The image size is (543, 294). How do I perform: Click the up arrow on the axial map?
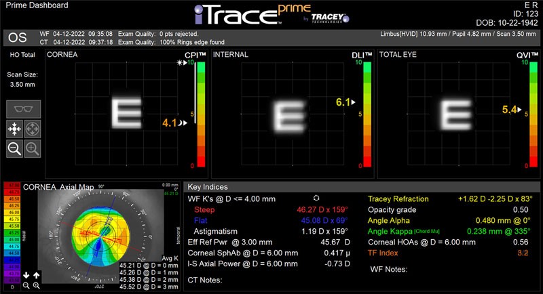(x=37, y=275)
